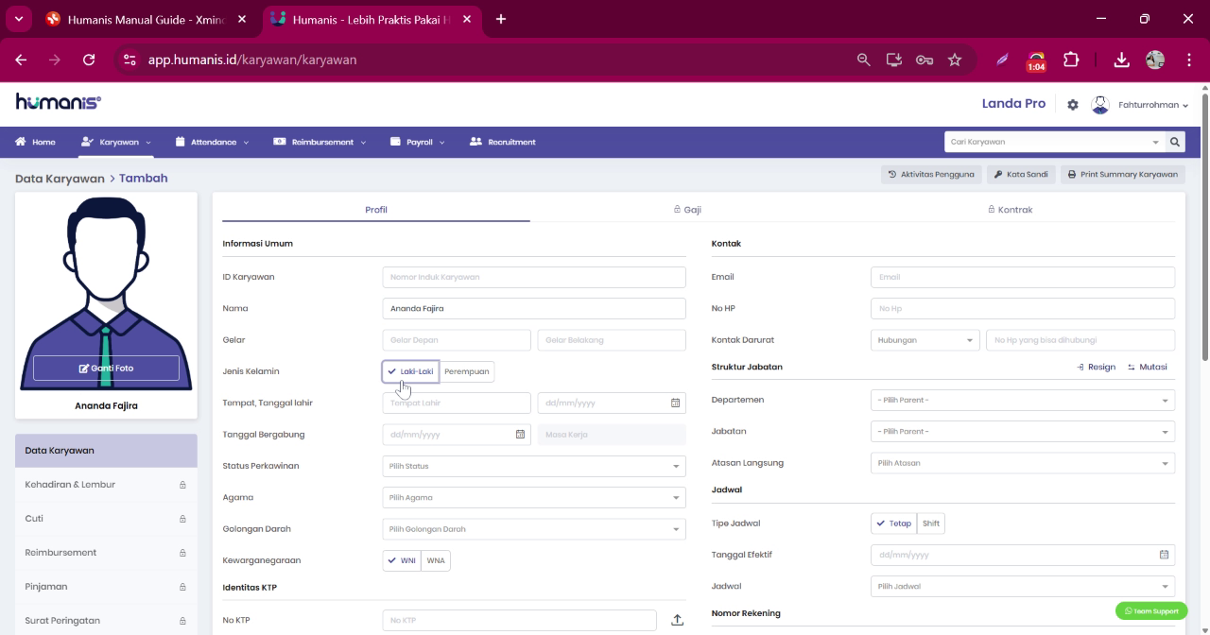This screenshot has width=1210, height=635.
Task: Open the Recruitment menu
Action: [x=503, y=142]
